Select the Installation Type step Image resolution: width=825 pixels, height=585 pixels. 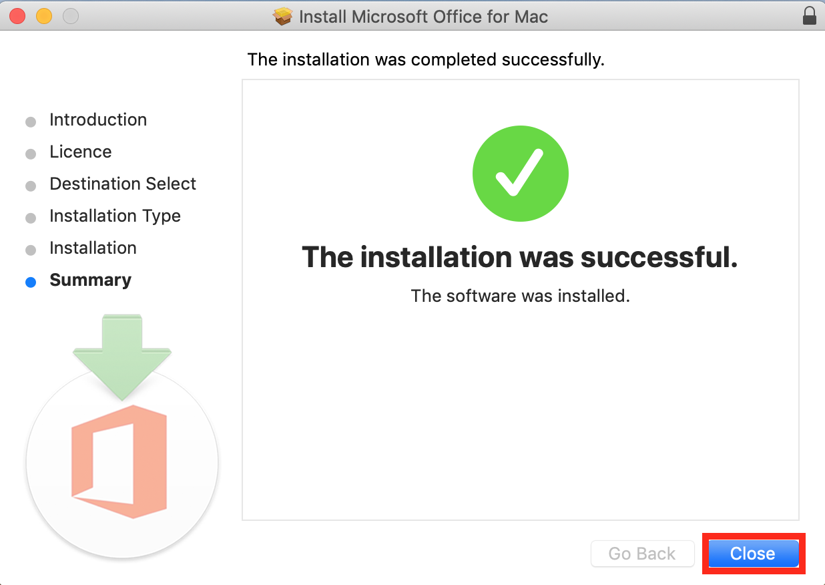coord(115,216)
